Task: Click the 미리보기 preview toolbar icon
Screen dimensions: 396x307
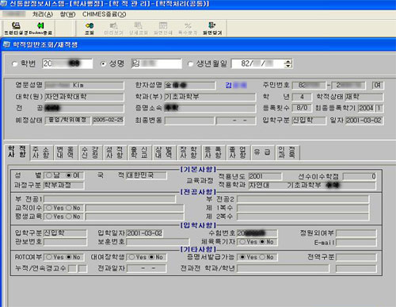Action: click(114, 28)
